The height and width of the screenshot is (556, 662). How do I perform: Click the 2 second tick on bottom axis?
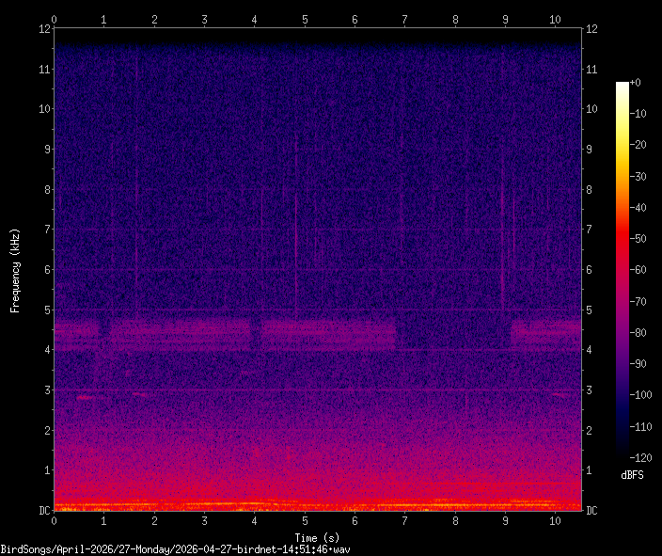(154, 520)
